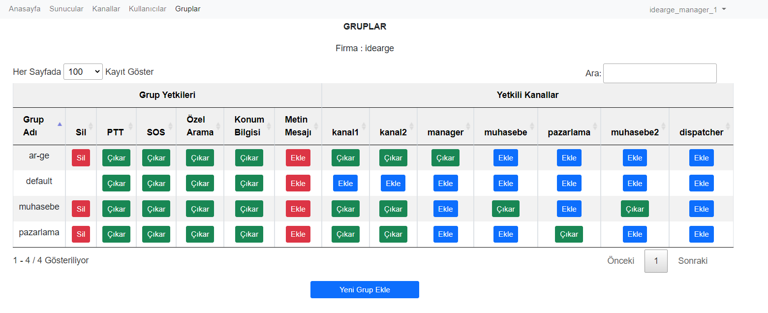Add Metin Mesajı permission to default group

pyautogui.click(x=298, y=184)
